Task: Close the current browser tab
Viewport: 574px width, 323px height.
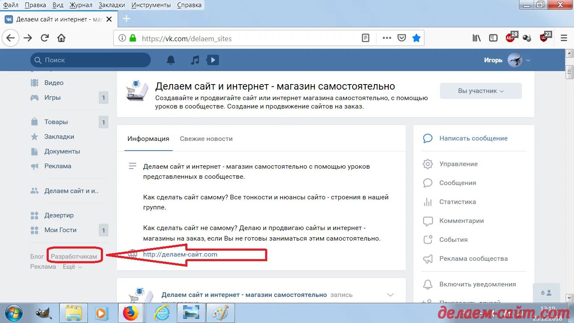Action: pyautogui.click(x=109, y=19)
